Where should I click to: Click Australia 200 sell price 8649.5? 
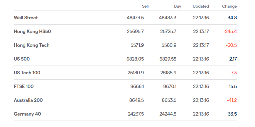tap(136, 100)
